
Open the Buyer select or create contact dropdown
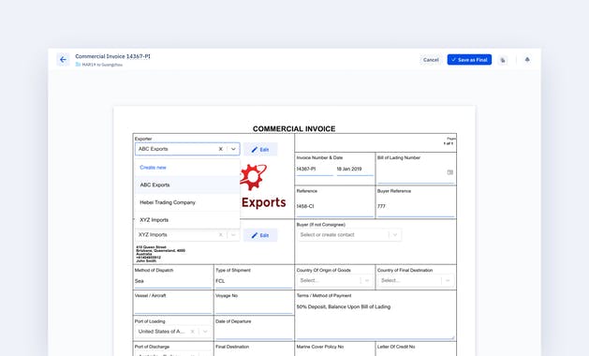349,234
